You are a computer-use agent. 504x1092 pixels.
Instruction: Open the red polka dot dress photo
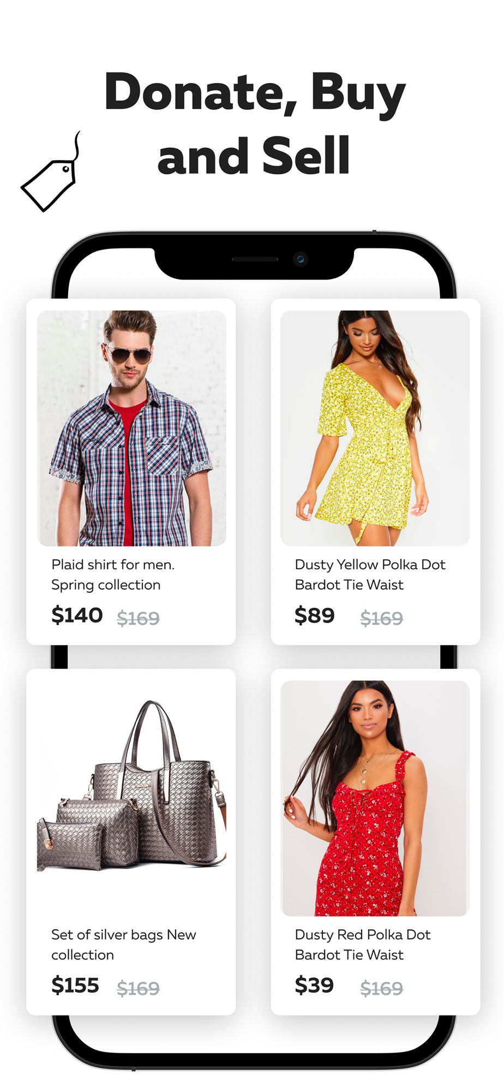coord(375,798)
